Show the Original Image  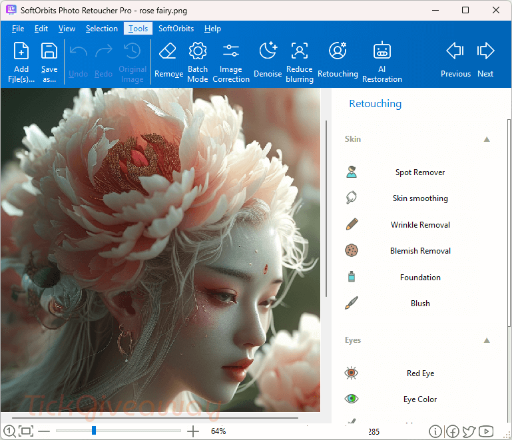(132, 62)
